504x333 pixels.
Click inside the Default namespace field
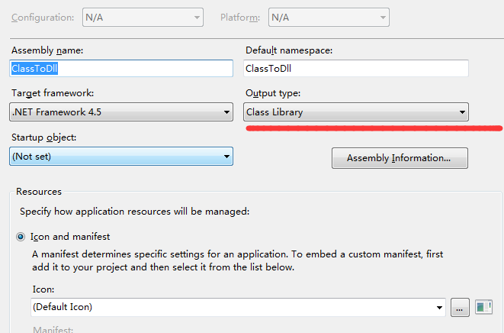click(356, 68)
